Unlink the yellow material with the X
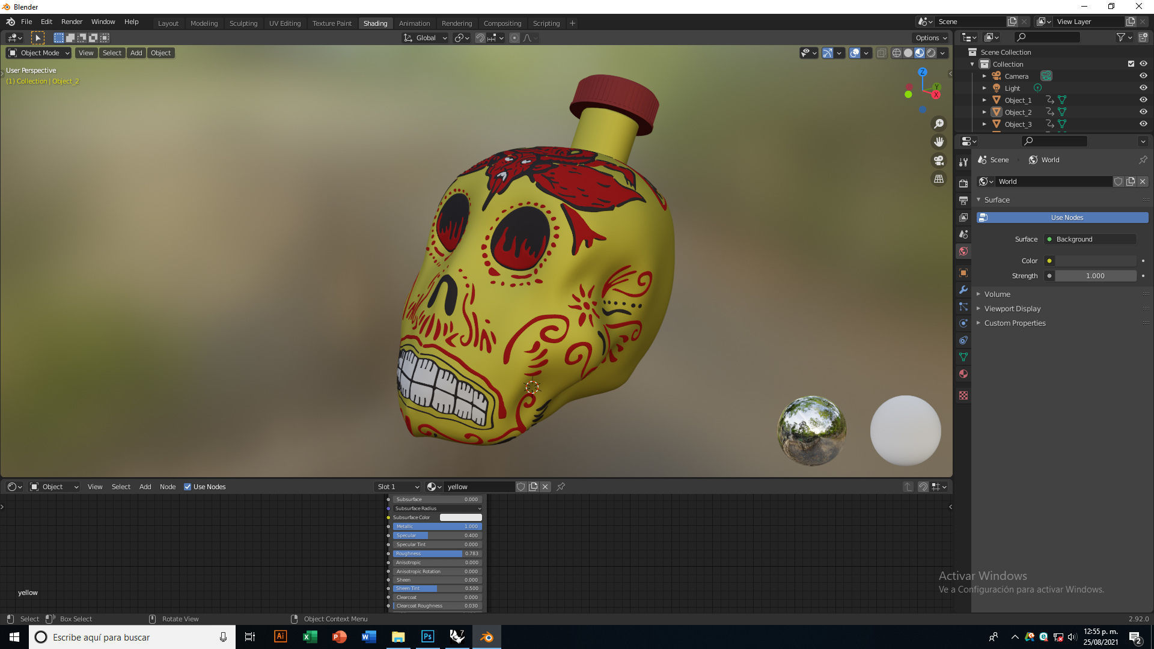 pyautogui.click(x=545, y=487)
